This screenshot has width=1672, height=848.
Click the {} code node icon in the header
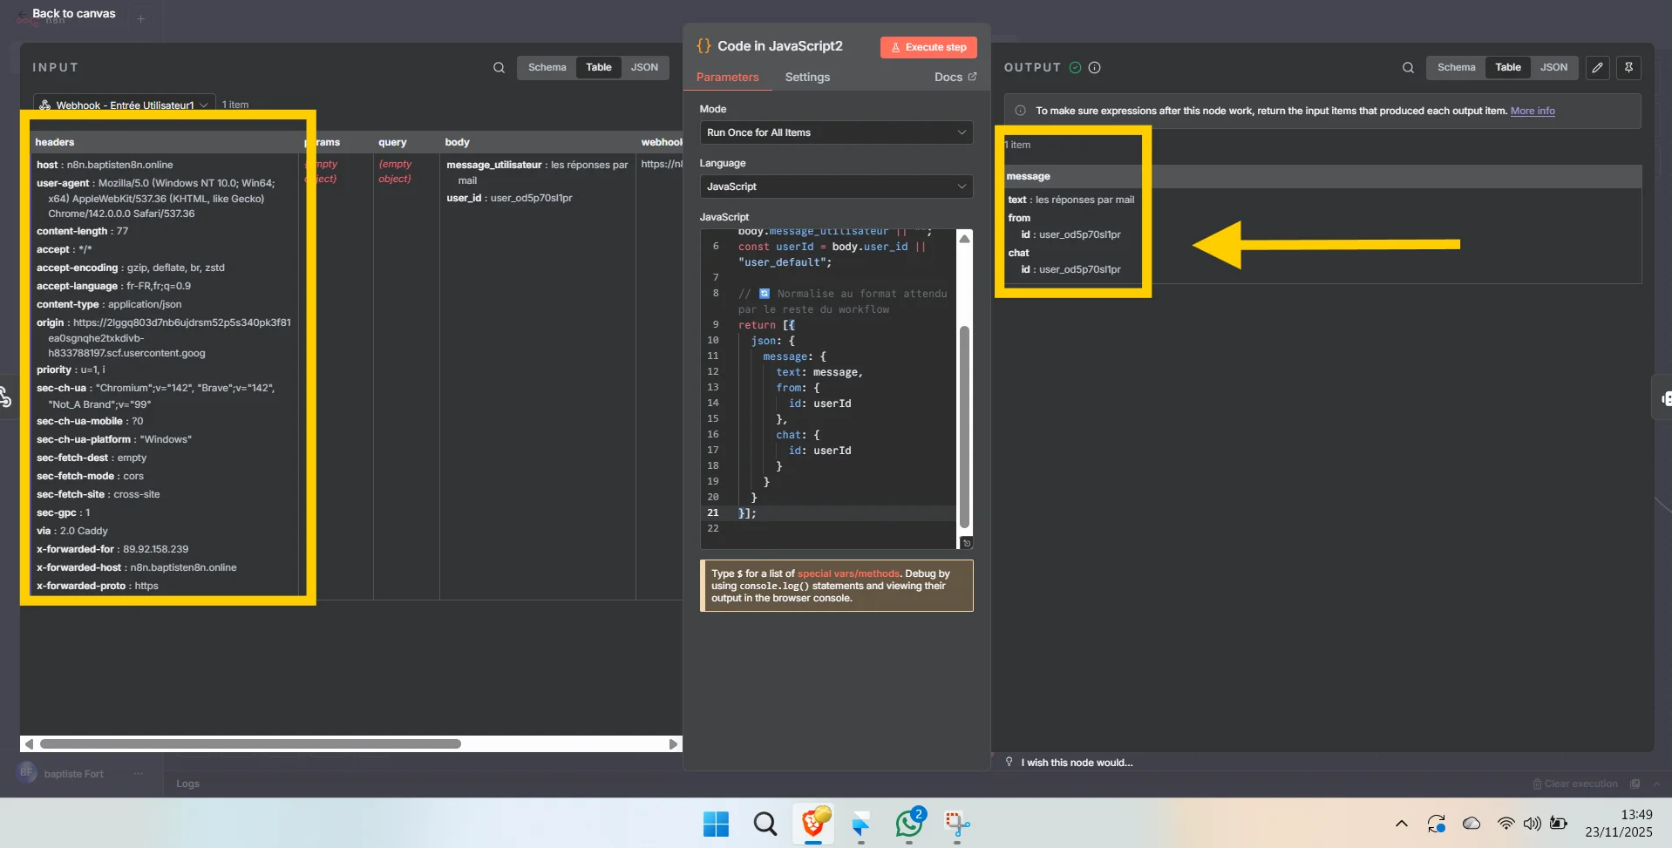pyautogui.click(x=704, y=45)
